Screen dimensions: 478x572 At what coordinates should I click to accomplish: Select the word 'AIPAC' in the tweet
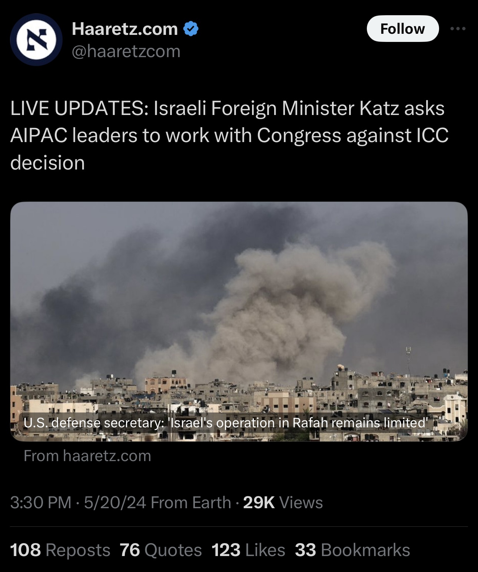39,135
